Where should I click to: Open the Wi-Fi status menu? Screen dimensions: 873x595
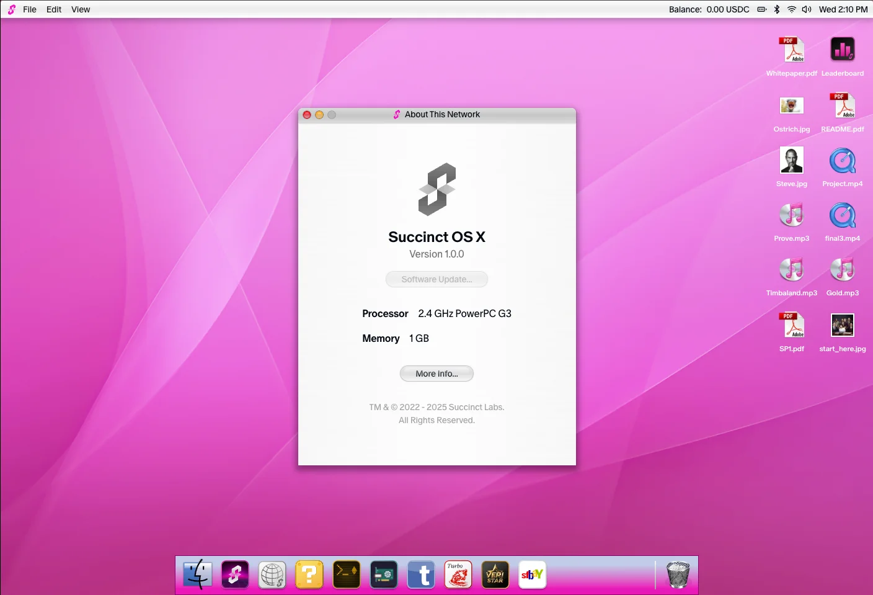(792, 9)
